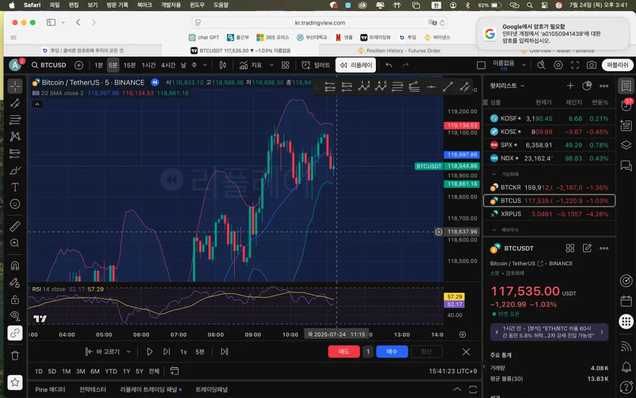Toggle the Replay mode button
The width and height of the screenshot is (636, 398).
[356, 65]
